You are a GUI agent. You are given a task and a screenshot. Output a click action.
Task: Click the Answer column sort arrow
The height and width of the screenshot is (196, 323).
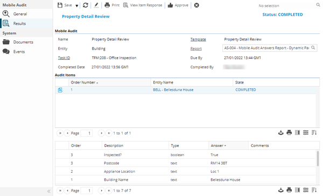point(225,146)
